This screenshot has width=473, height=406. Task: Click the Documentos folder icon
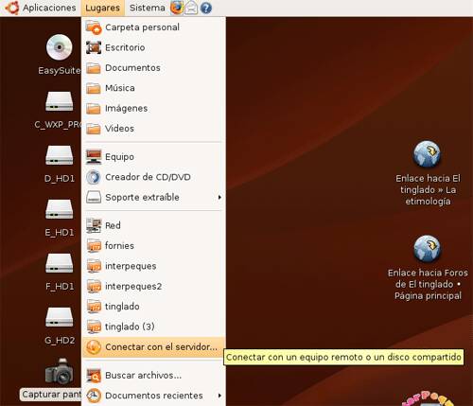[x=94, y=68]
